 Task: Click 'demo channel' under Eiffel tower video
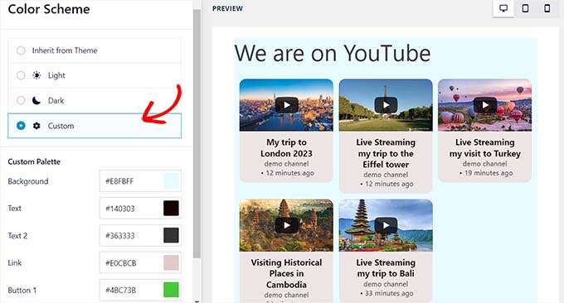[386, 175]
